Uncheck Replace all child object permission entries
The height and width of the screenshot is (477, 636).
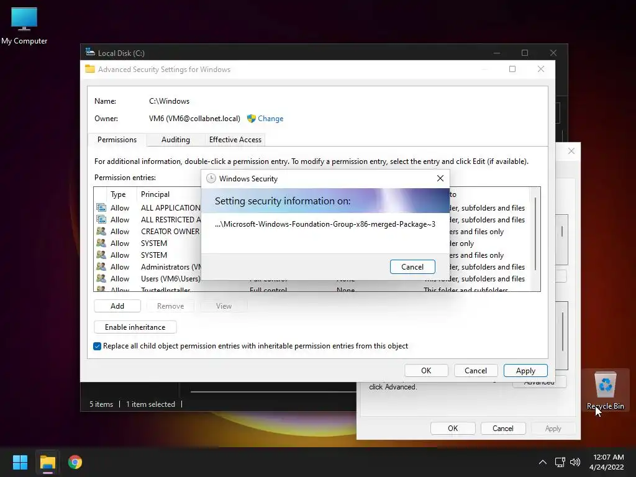coord(97,346)
